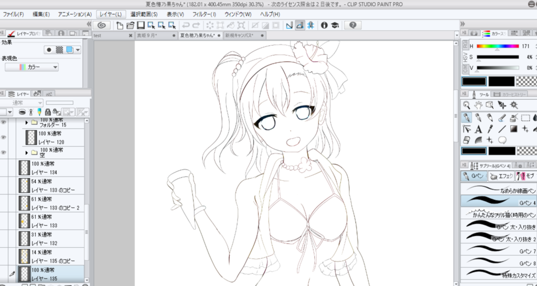
Task: Toggle snap to special ruler icon
Action: click(x=300, y=25)
